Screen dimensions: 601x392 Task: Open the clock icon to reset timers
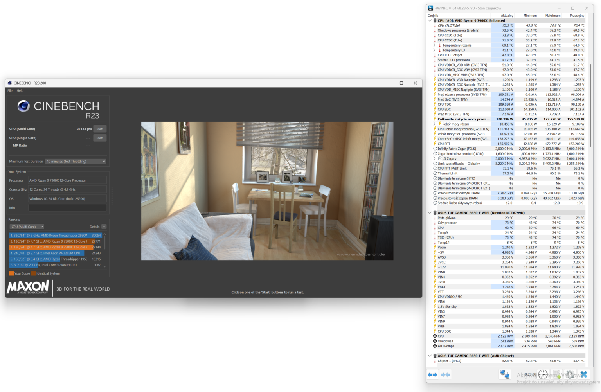click(x=543, y=374)
